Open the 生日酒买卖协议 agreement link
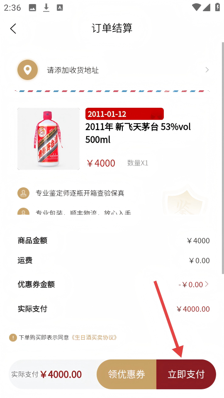This screenshot has width=224, height=398. click(x=95, y=337)
